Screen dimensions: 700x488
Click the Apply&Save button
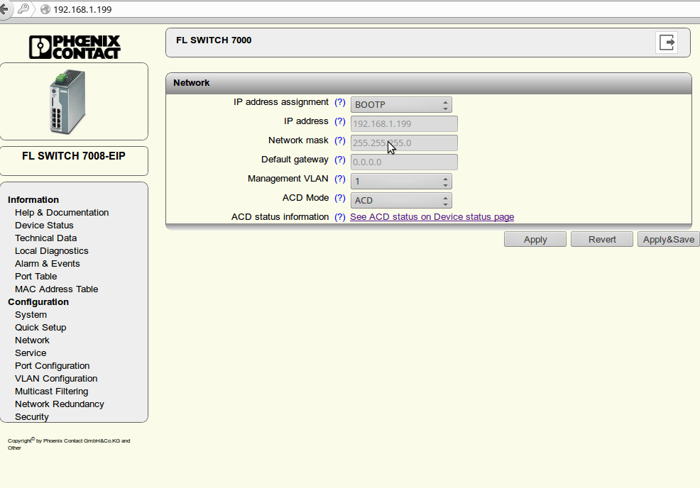point(668,239)
